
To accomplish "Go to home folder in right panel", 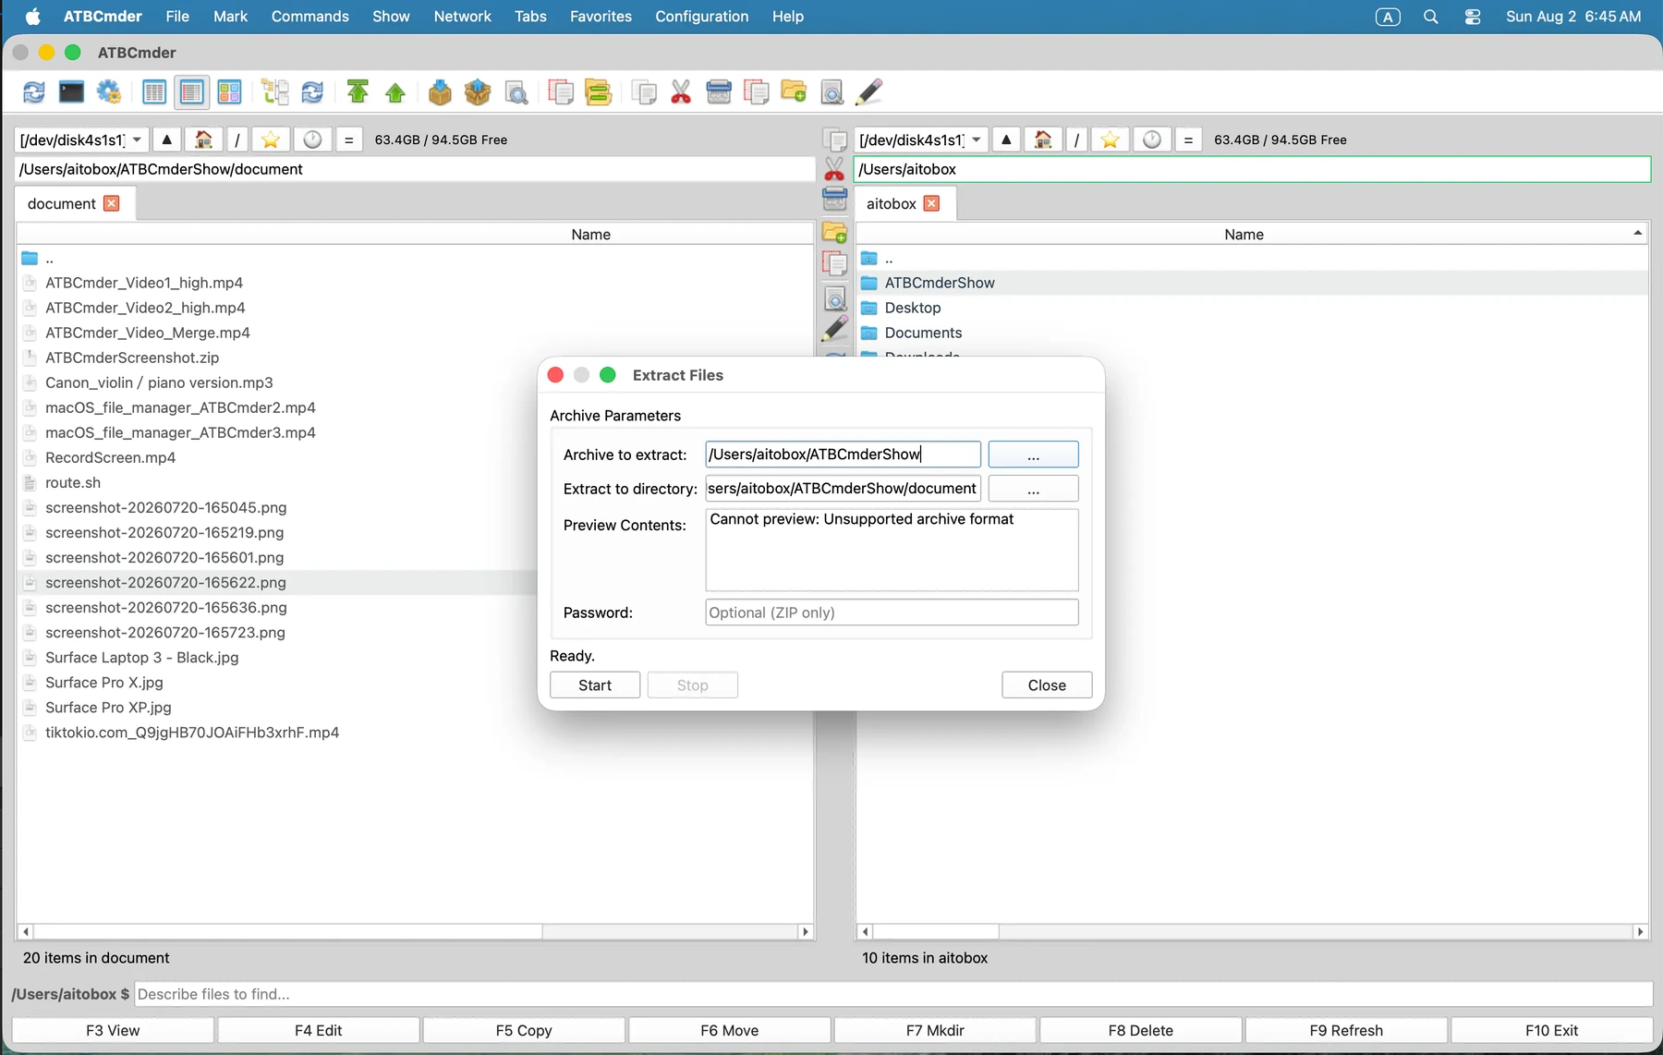I will (x=1043, y=139).
